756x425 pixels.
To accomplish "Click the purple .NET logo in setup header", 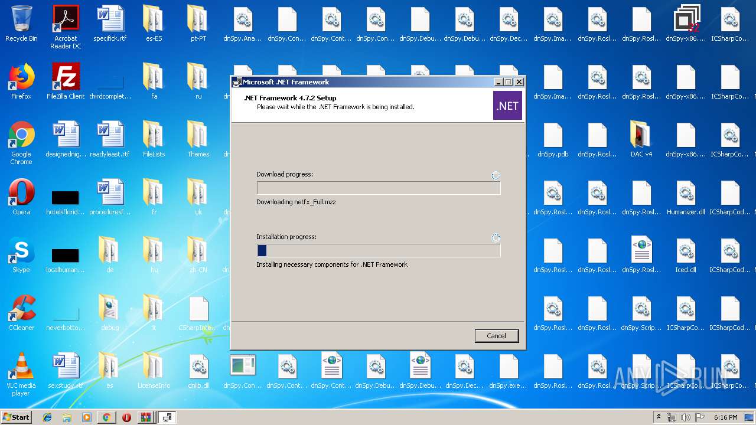I will point(507,106).
